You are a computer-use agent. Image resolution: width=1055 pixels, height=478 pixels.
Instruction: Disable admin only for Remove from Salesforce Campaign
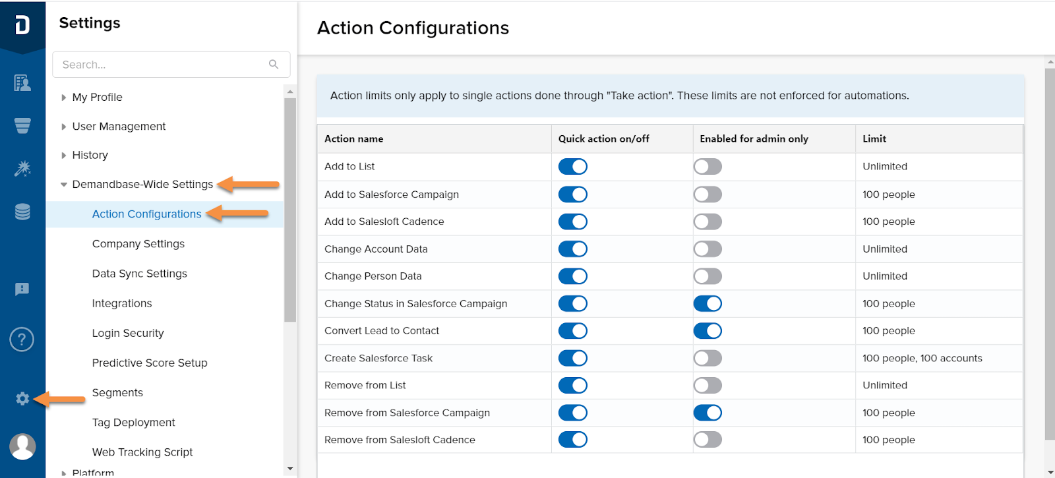click(708, 413)
